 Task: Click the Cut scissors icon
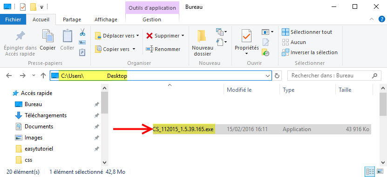pyautogui.click(x=82, y=32)
